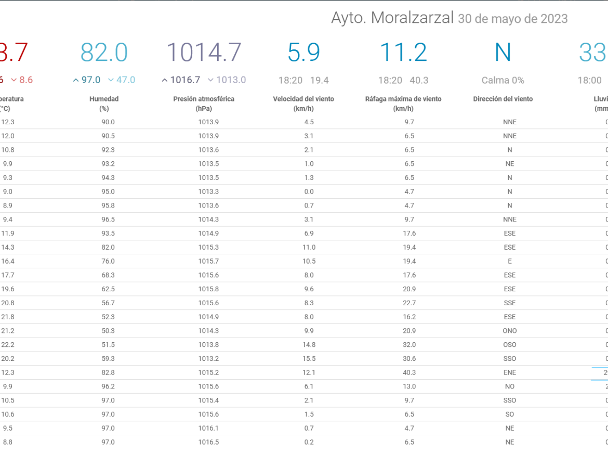This screenshot has height=454, width=608.
Task: Click the humidity maximum up-arrow icon
Action: (76, 80)
